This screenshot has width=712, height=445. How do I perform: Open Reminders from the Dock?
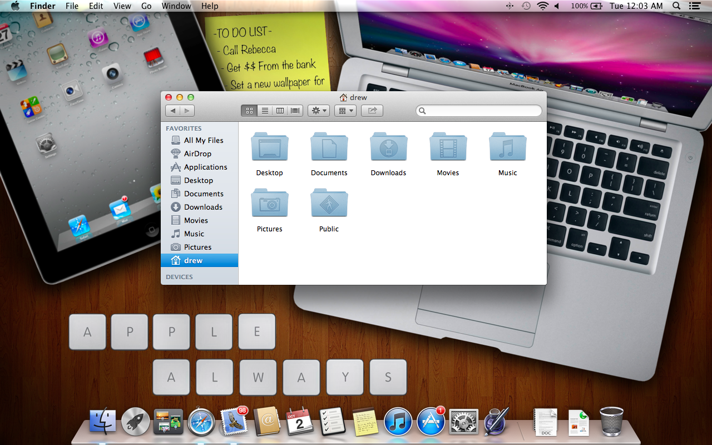point(333,421)
